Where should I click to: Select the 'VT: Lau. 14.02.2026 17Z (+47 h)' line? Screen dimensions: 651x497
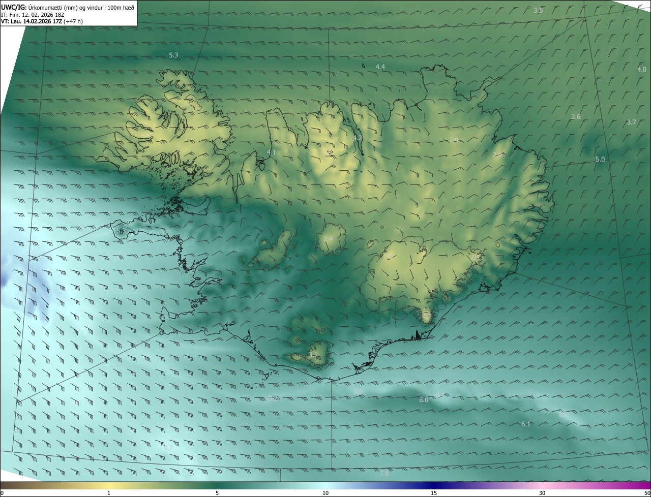coord(42,21)
